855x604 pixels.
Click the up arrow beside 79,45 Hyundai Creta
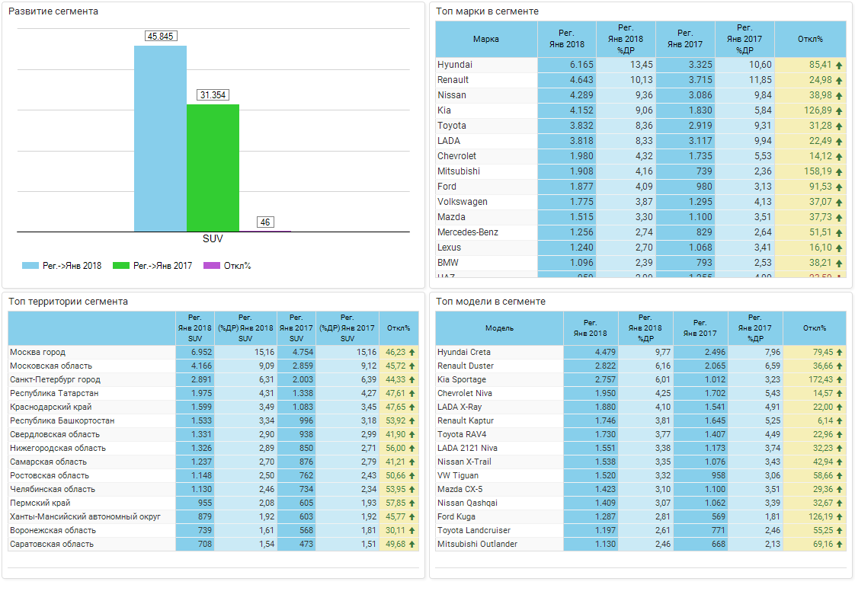pyautogui.click(x=839, y=353)
